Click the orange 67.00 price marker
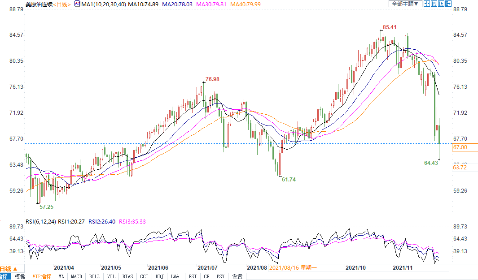The image size is (478, 280). pyautogui.click(x=460, y=147)
